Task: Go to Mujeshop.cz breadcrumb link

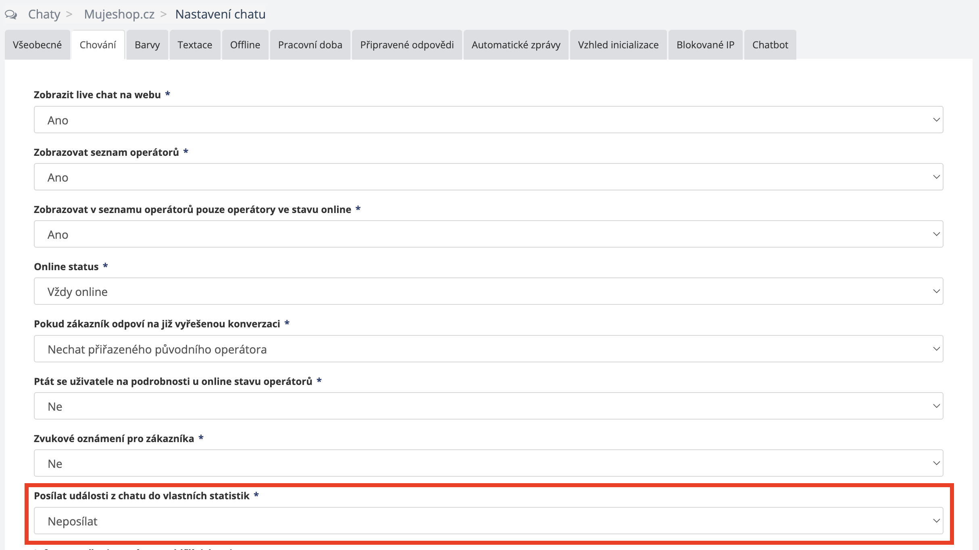Action: (x=119, y=14)
